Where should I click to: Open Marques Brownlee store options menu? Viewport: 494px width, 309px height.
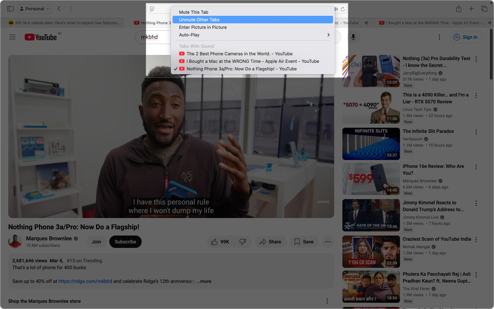(x=327, y=301)
